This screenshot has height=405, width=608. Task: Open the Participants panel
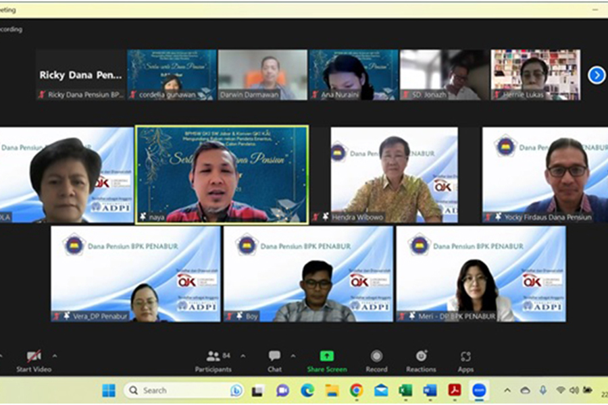tap(213, 361)
